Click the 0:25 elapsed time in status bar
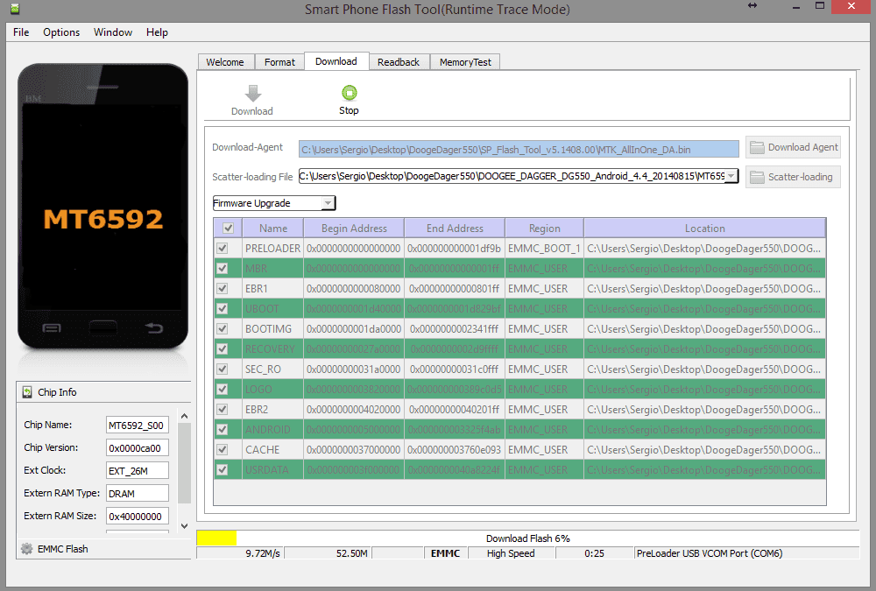Screen dimensions: 876x591 (x=595, y=553)
